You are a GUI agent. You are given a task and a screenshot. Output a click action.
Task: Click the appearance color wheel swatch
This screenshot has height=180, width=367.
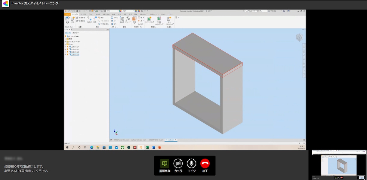[x=120, y=11]
